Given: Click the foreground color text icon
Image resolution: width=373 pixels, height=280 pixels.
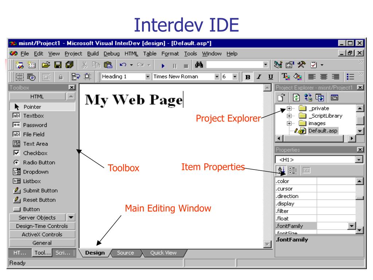Looking at the screenshot, I should pyautogui.click(x=286, y=77).
